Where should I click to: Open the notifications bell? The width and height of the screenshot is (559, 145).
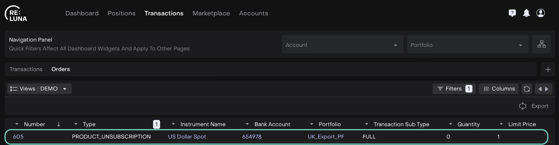tap(526, 13)
